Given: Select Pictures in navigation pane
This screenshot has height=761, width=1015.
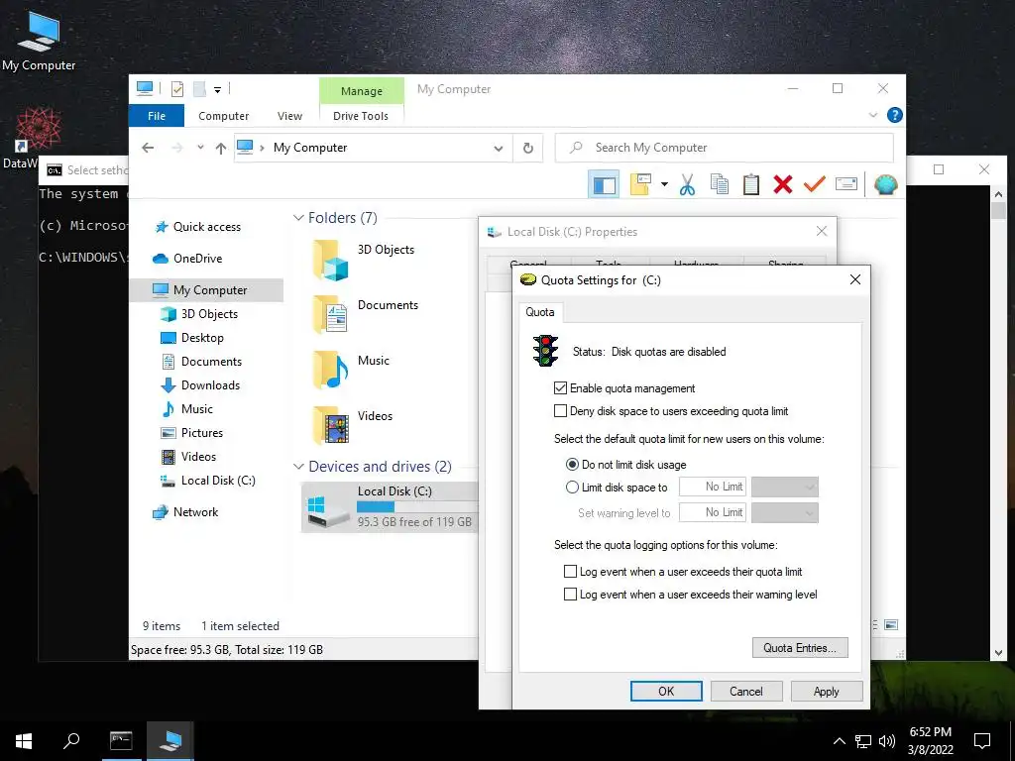Looking at the screenshot, I should point(202,433).
